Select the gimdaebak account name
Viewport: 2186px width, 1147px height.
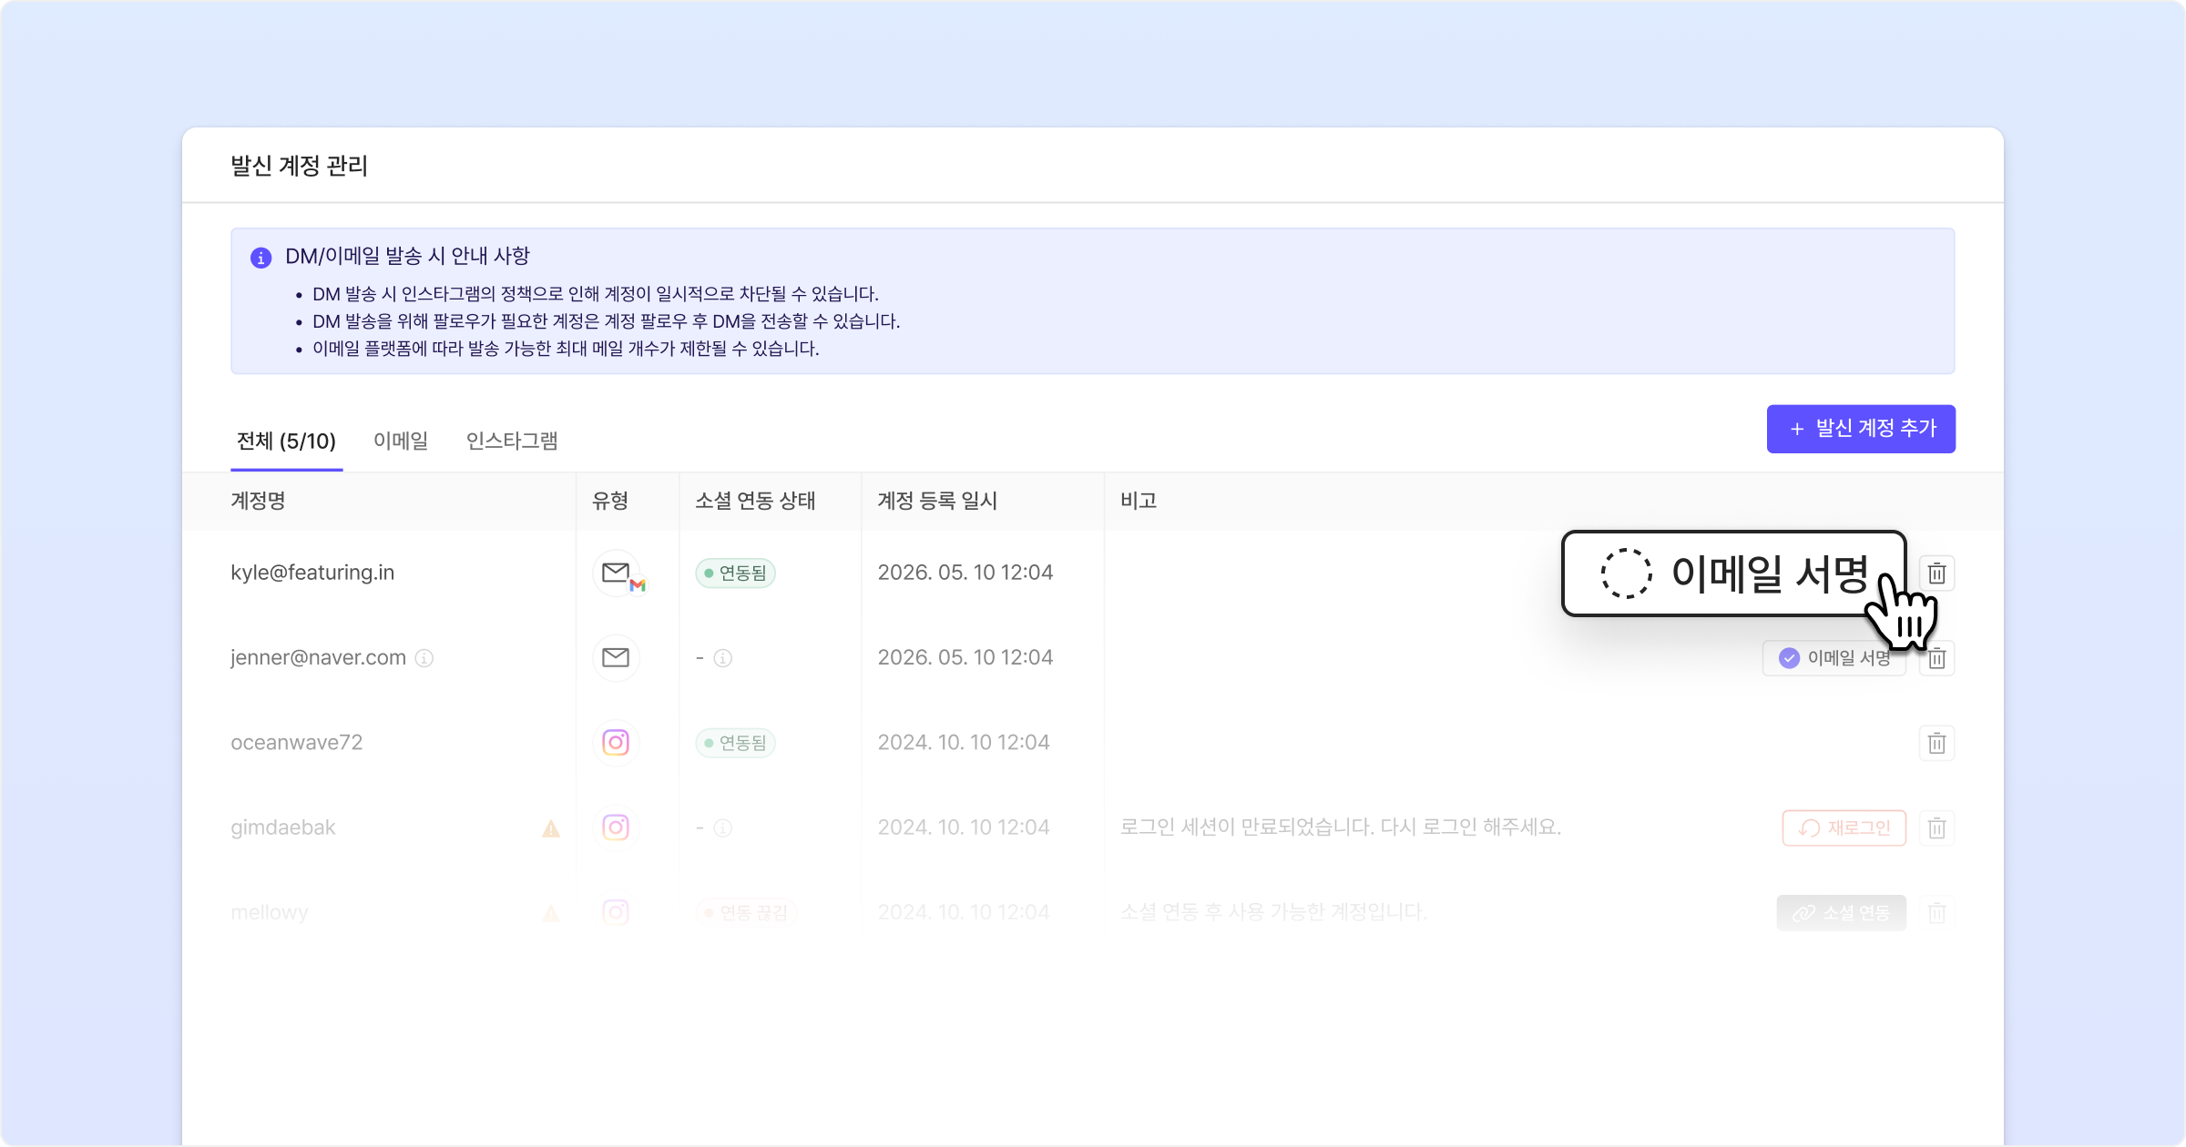coord(283,827)
